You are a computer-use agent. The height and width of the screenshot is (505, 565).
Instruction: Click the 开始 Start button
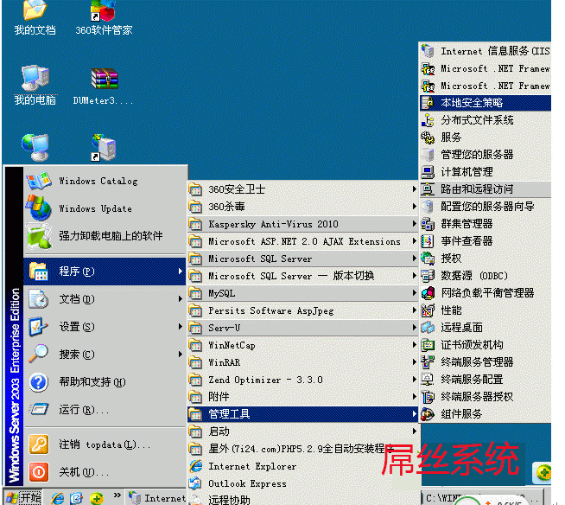tap(23, 497)
